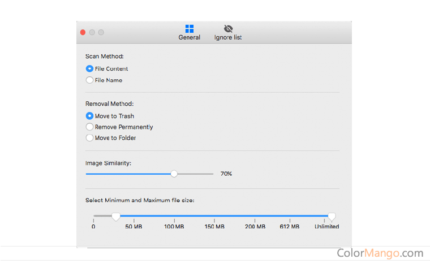Image resolution: width=430 pixels, height=268 pixels.
Task: Click the Image Similarity slider handle
Action: 174,174
